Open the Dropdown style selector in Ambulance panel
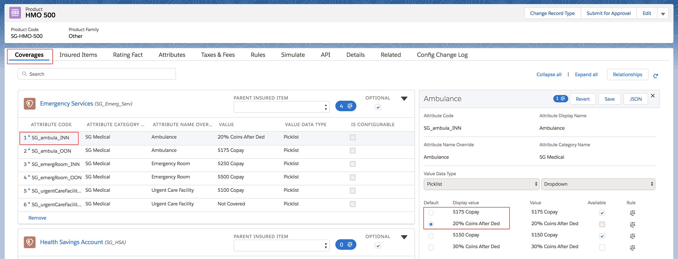The height and width of the screenshot is (259, 678). [x=598, y=184]
